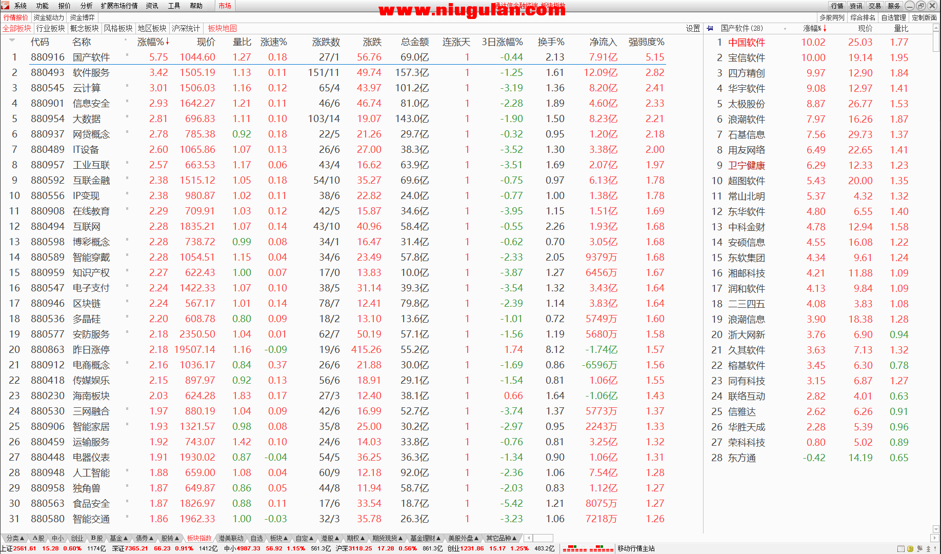Open 综合排名 view

point(863,17)
